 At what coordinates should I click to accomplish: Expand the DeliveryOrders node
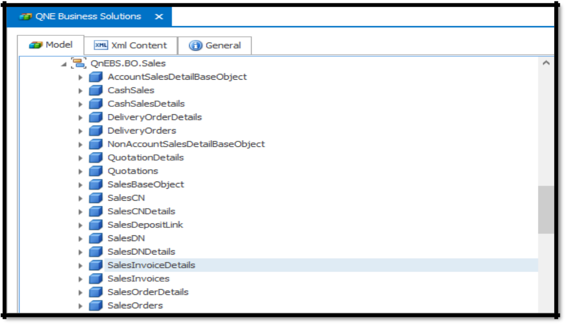pos(81,131)
